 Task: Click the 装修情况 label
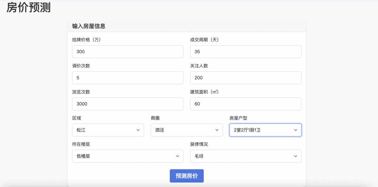[199, 144]
